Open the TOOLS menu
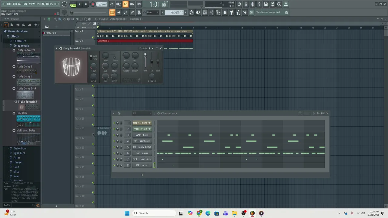The width and height of the screenshot is (388, 218). 49,4
